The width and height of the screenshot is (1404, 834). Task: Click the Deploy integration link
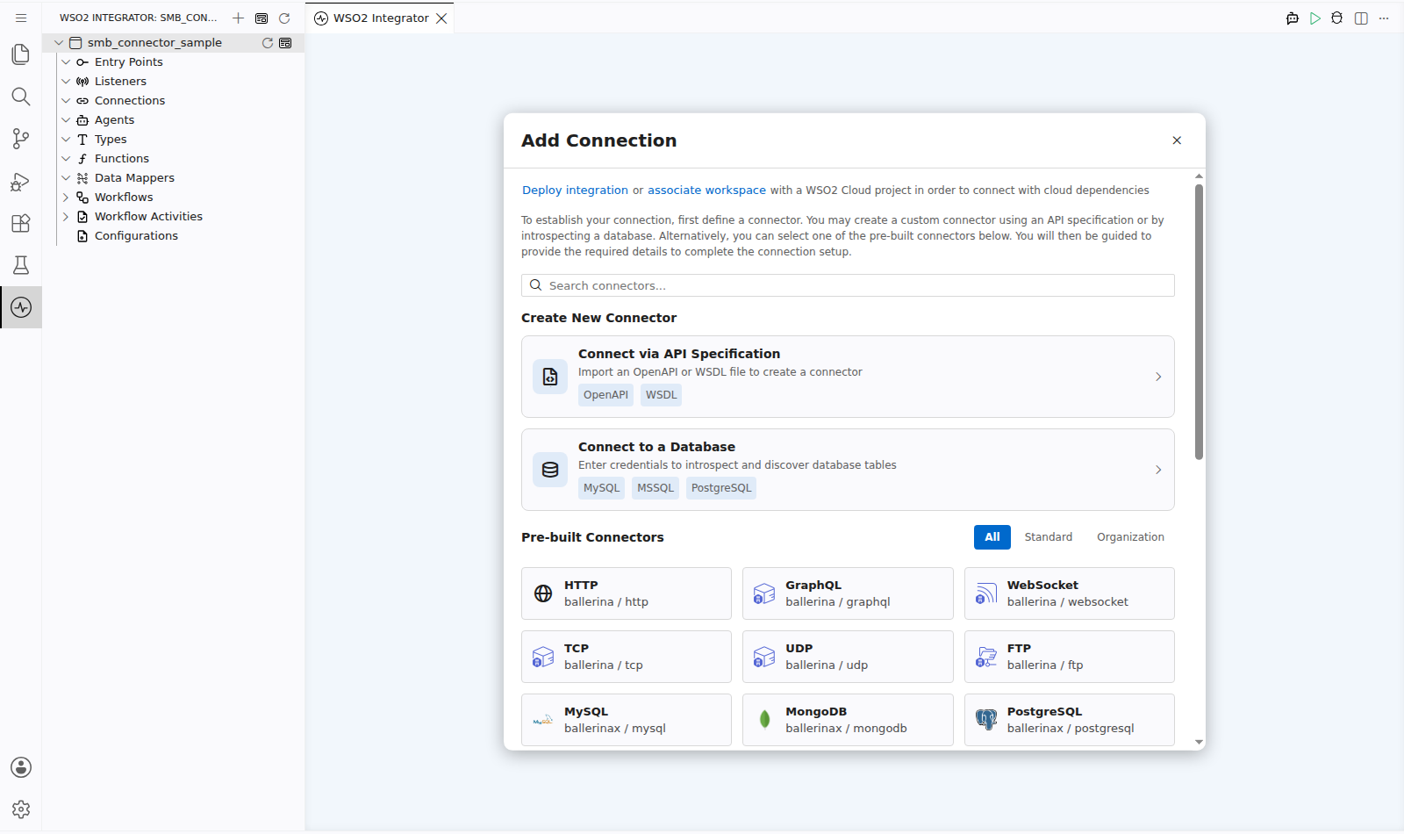point(575,191)
